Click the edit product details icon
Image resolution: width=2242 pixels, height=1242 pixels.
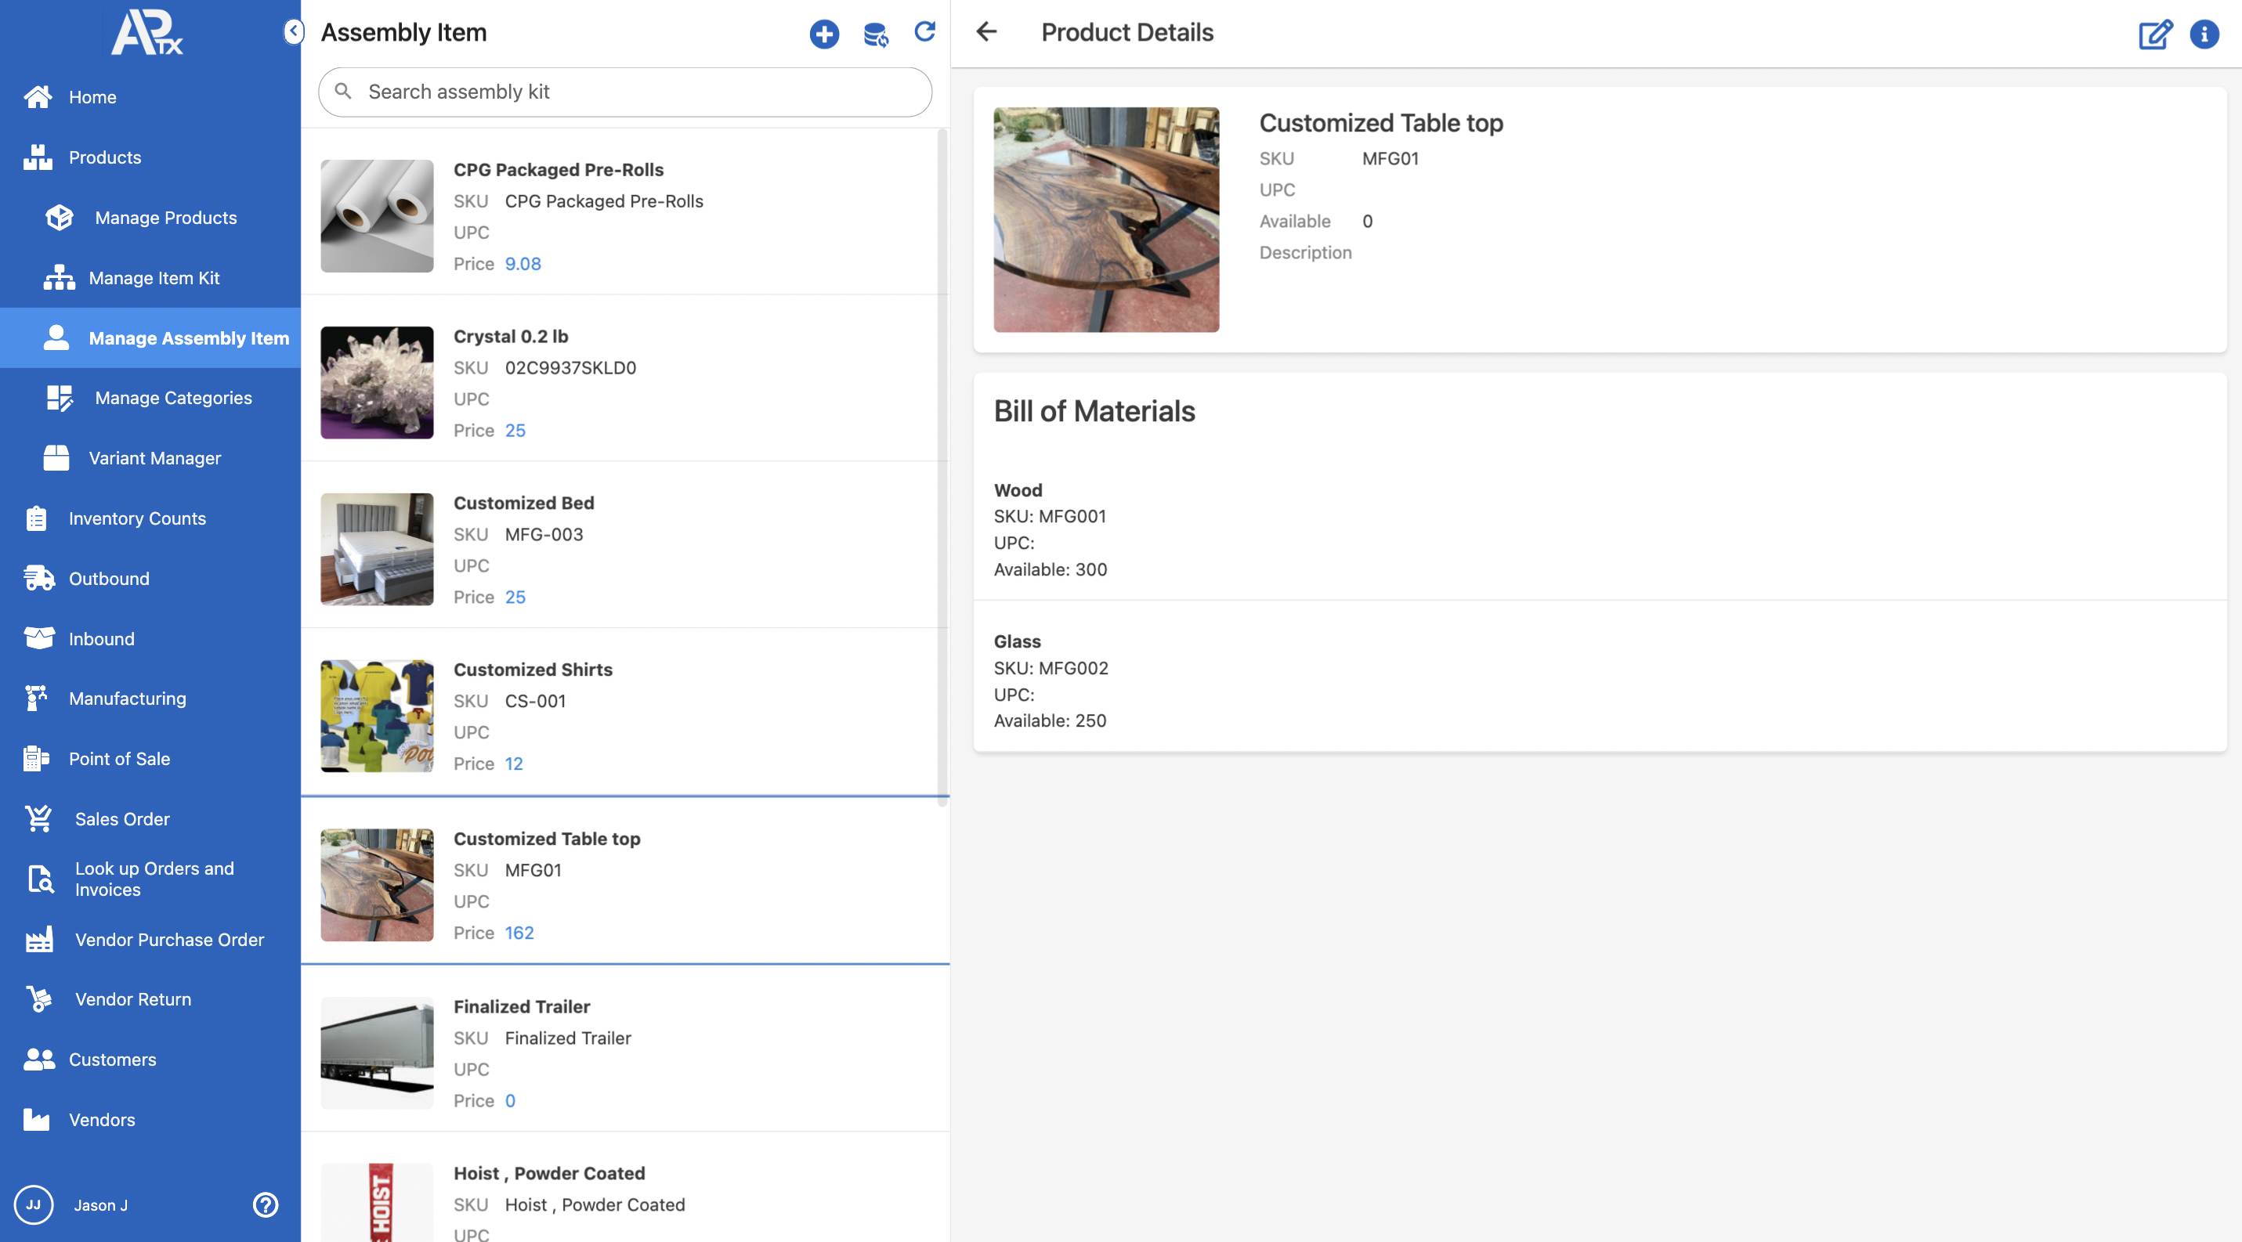point(2154,34)
